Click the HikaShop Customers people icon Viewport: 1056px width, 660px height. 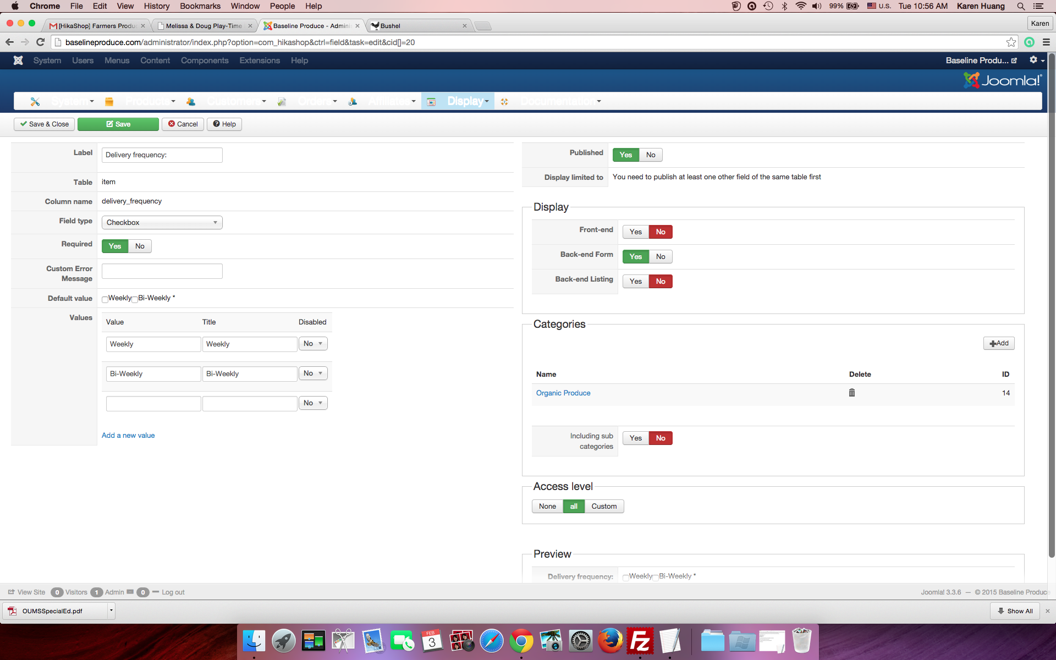click(x=190, y=102)
